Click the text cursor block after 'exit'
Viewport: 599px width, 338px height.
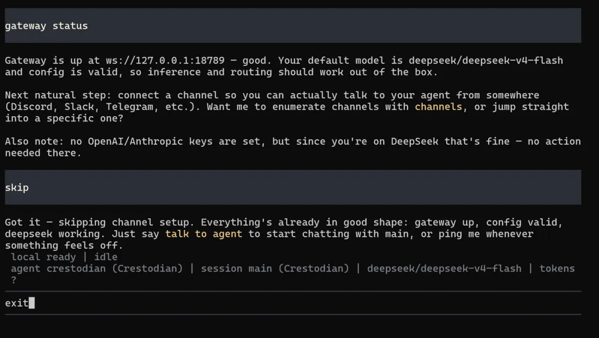32,303
